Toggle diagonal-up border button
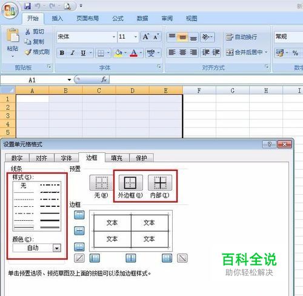The image size is (303, 296). (79, 258)
